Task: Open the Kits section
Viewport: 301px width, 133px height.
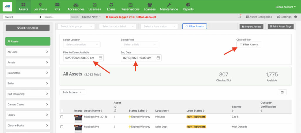Action: pos(57,7)
